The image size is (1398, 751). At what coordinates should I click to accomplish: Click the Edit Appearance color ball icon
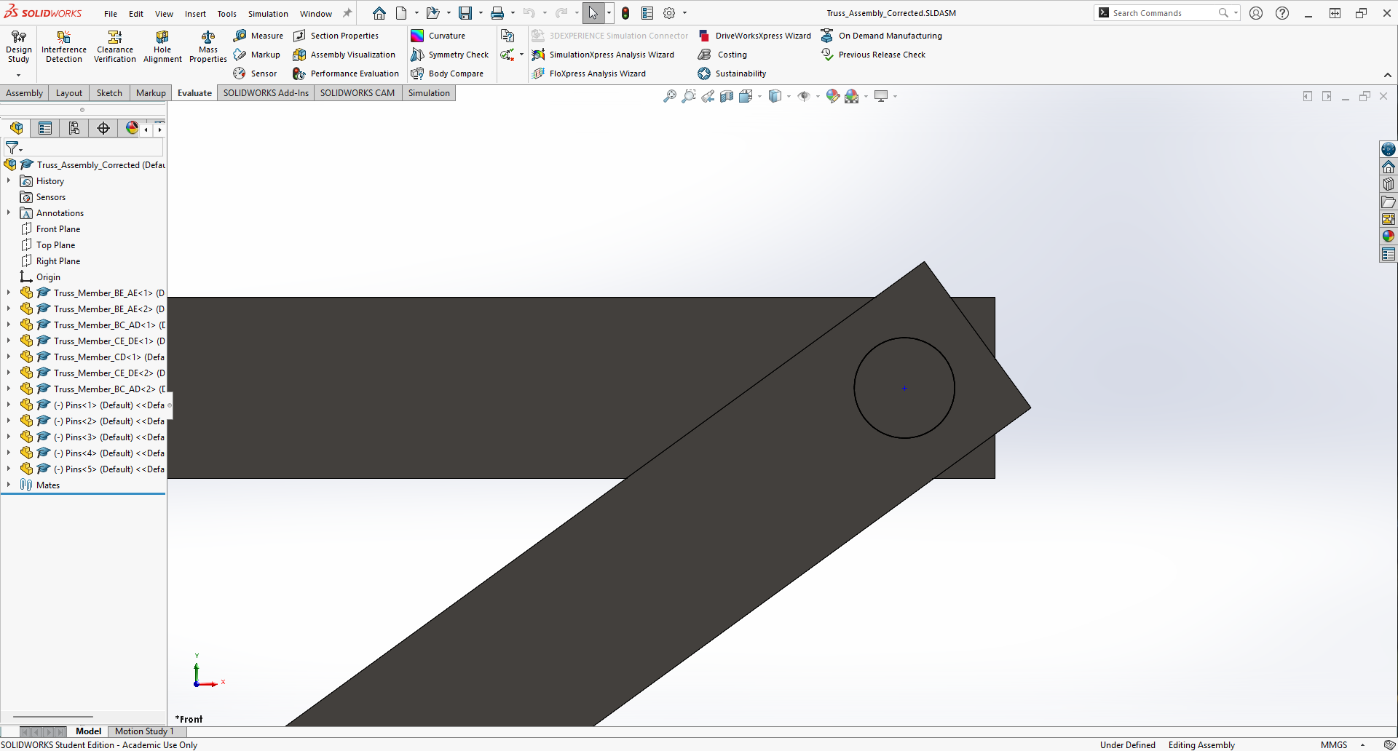click(833, 96)
